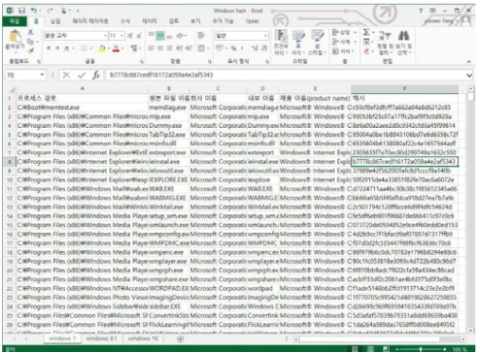Open the Fill down options
The image size is (479, 352).
click(366, 42)
